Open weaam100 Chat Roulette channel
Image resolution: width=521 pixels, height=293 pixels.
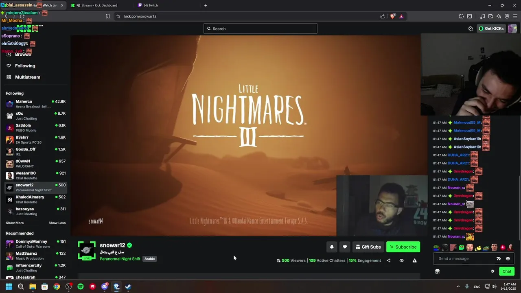click(x=36, y=175)
